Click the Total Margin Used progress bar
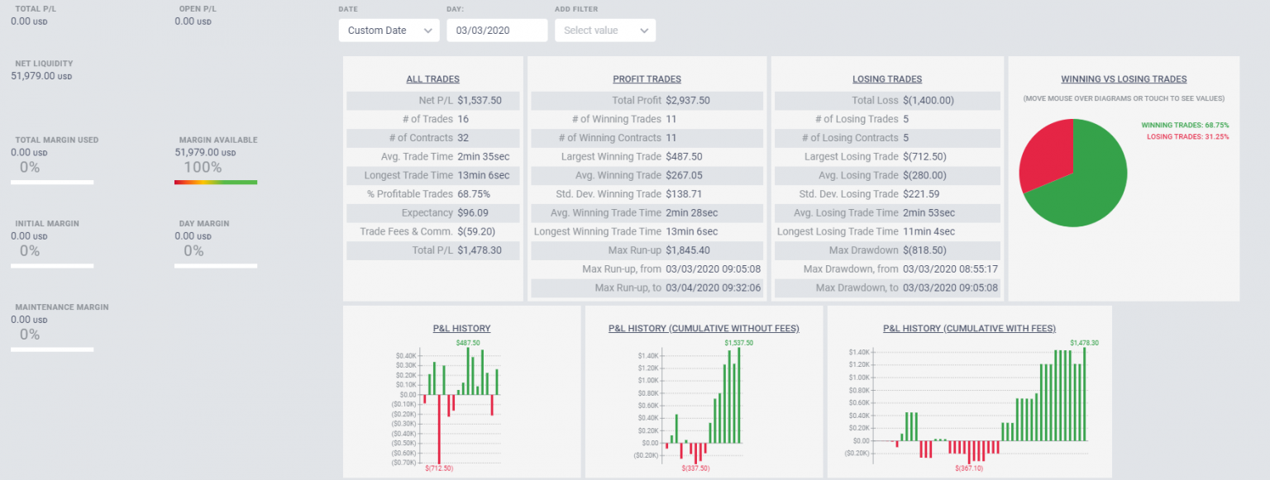The height and width of the screenshot is (480, 1270). click(52, 183)
